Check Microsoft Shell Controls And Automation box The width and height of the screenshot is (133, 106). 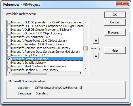[9, 66]
